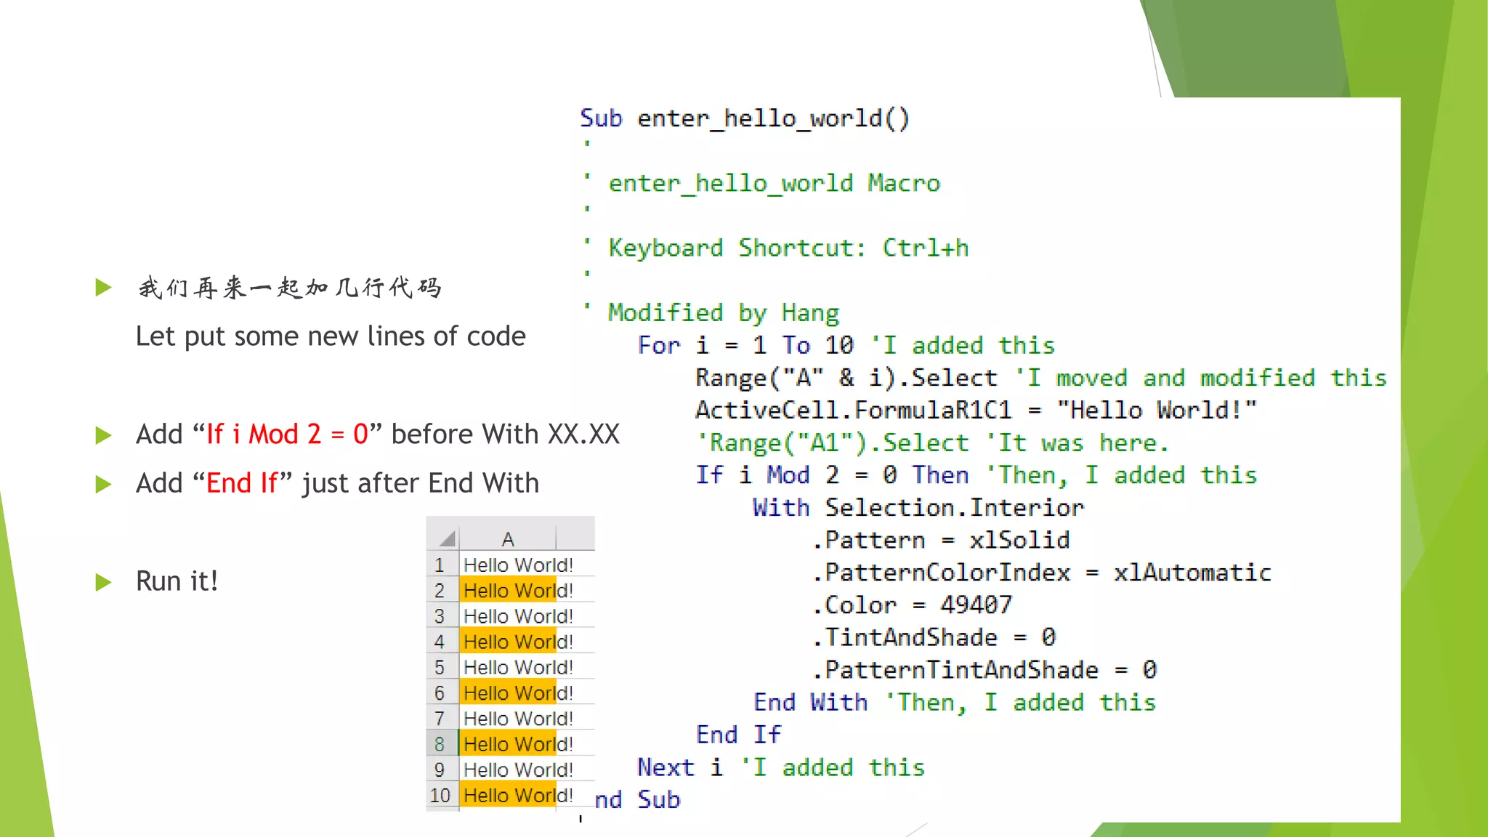This screenshot has height=837, width=1488.
Task: Click orange cell A2 Hello World!
Action: [x=508, y=591]
